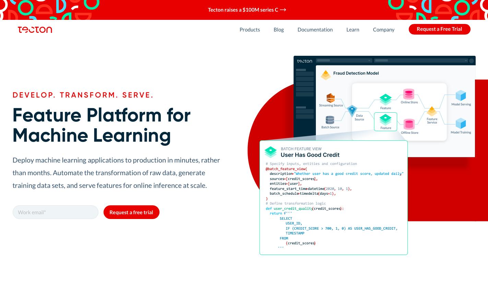Click the arrow after the series C announcement

tap(283, 10)
